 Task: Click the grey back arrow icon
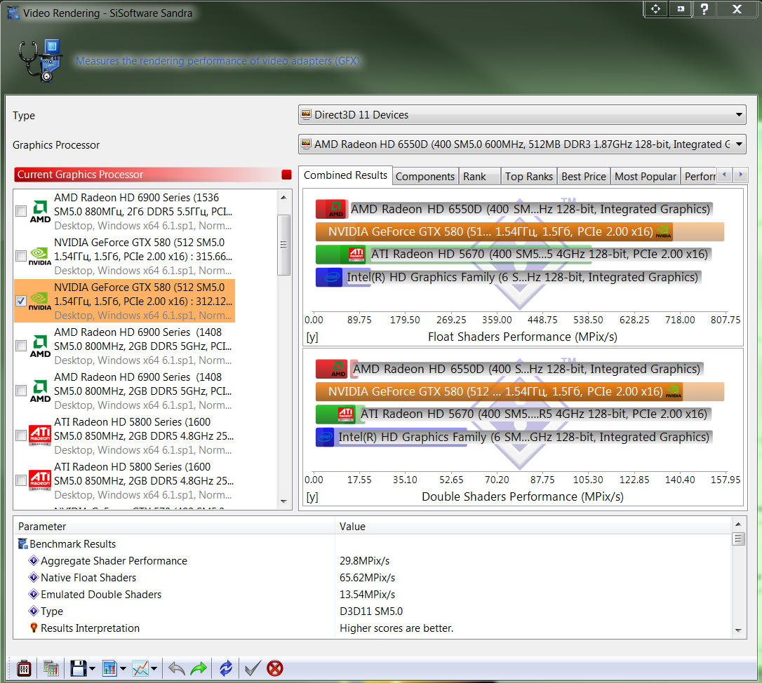[176, 668]
